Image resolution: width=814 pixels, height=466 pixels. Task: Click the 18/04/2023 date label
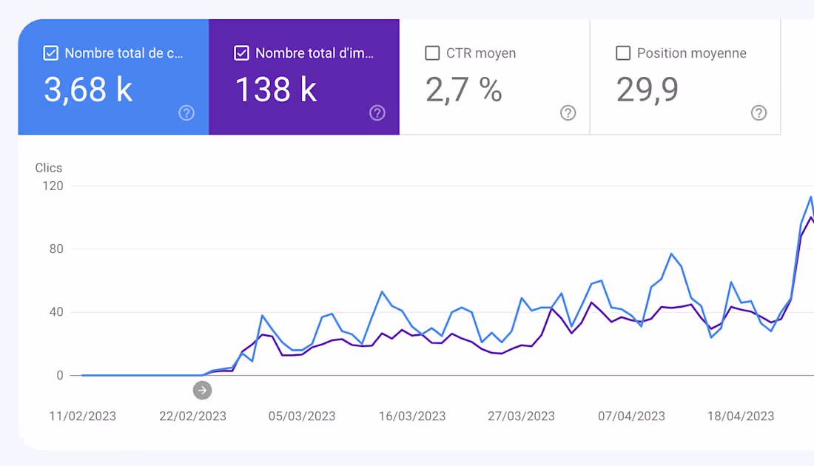740,416
